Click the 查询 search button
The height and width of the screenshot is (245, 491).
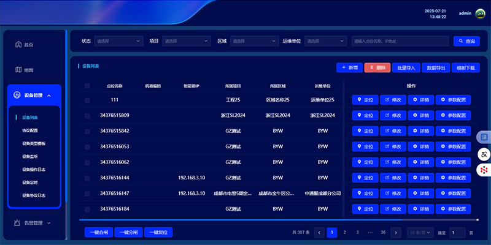click(466, 41)
